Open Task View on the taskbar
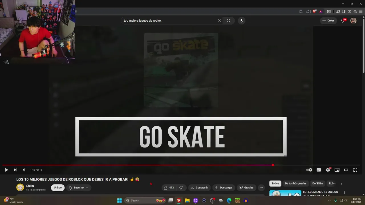 pyautogui.click(x=171, y=200)
